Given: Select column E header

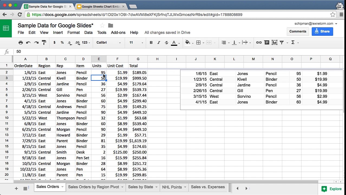Looking at the screenshot, I should pyautogui.click(x=99, y=59).
